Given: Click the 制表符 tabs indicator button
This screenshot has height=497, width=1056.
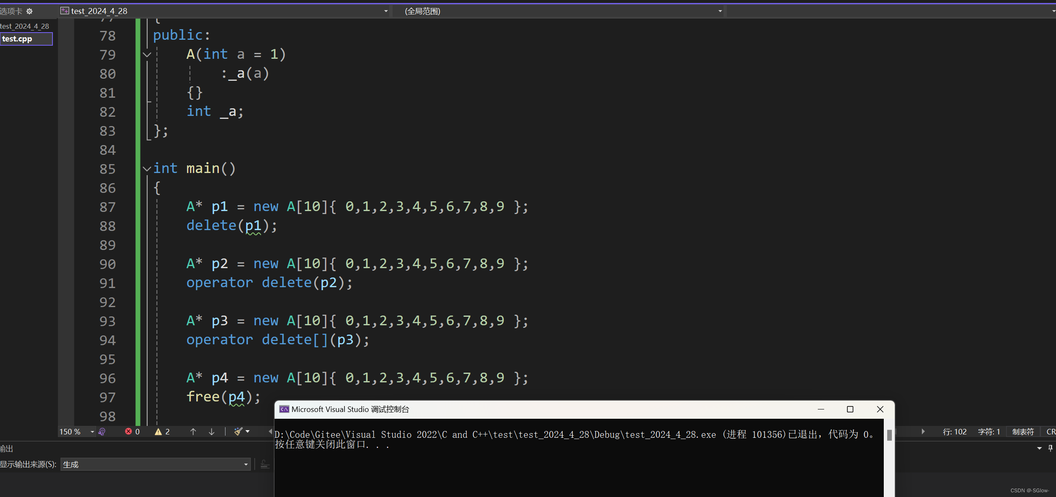Looking at the screenshot, I should [1023, 431].
